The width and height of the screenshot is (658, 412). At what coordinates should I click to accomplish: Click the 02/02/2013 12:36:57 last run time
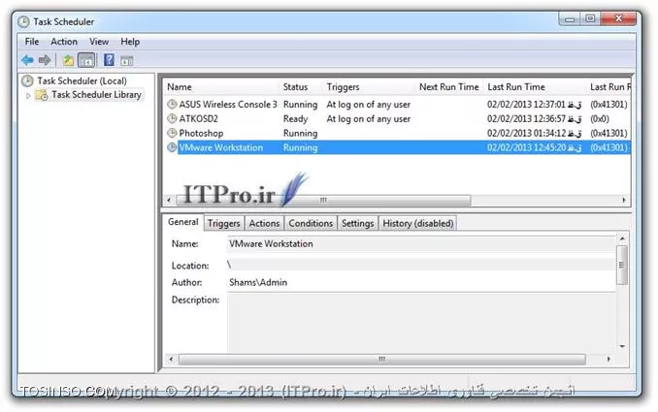pyautogui.click(x=534, y=119)
